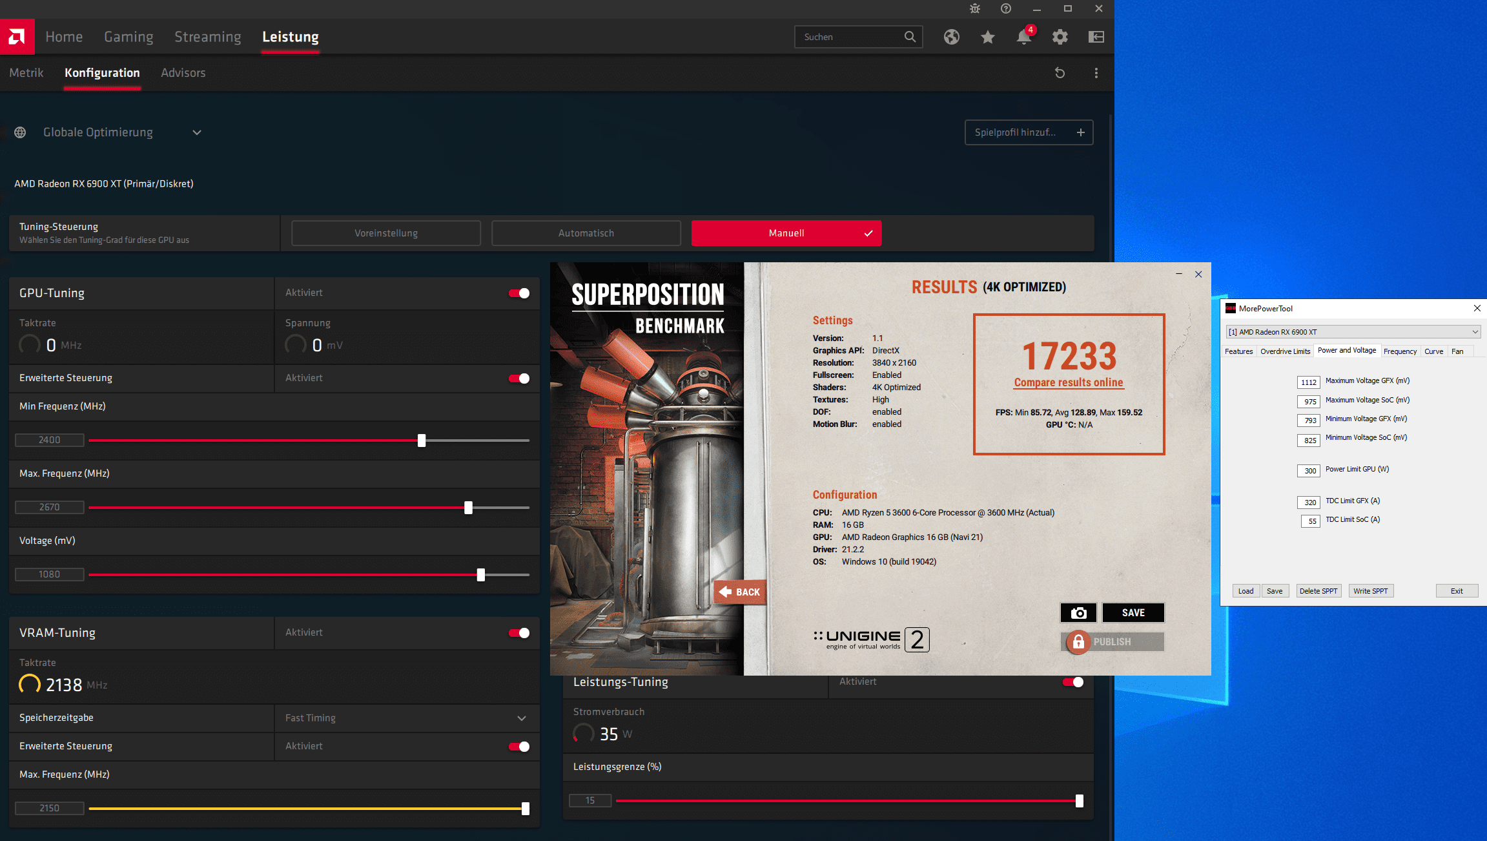
Task: Click the Leistungsgrenze slider handle
Action: click(1079, 801)
